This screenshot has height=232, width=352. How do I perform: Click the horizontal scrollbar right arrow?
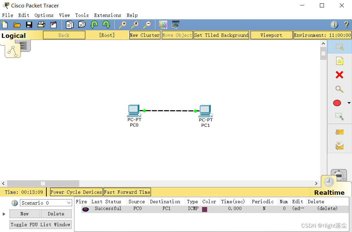click(316, 183)
